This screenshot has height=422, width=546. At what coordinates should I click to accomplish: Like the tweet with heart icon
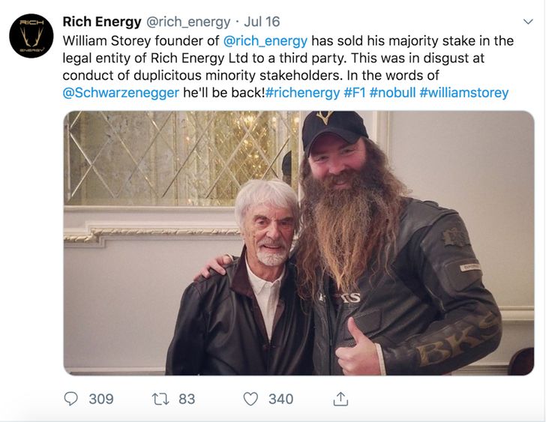point(250,399)
